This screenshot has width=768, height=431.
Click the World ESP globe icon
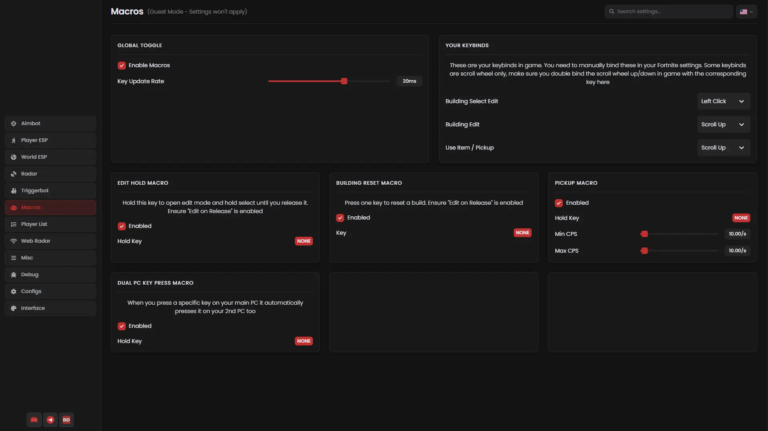14,157
